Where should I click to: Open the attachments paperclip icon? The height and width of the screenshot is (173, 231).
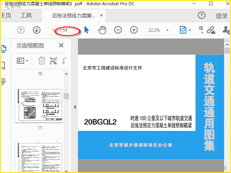[x=3, y=82]
